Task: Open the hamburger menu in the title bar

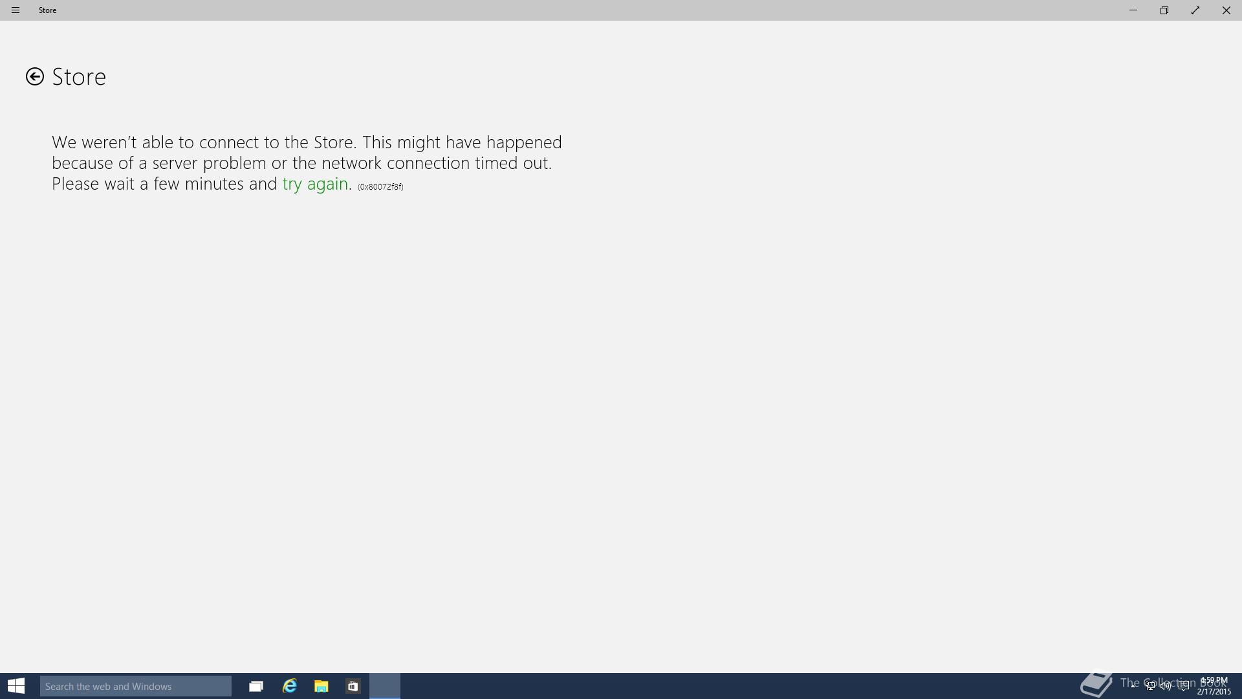Action: point(16,10)
